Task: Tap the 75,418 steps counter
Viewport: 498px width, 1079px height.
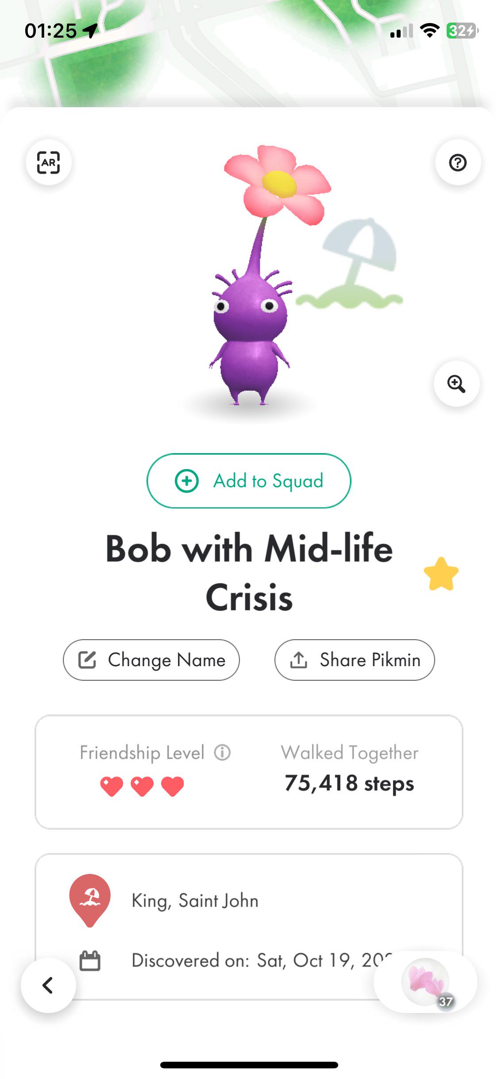Action: [x=349, y=783]
